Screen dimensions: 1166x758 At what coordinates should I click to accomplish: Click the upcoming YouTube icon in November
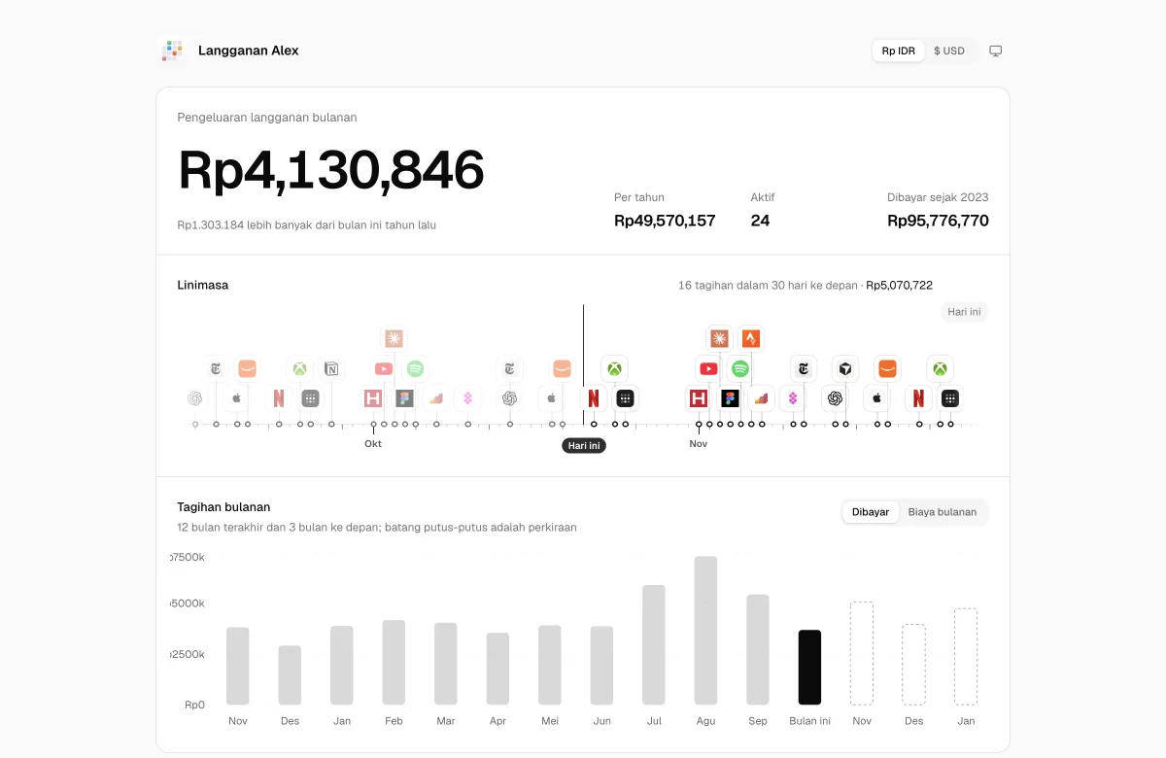(708, 369)
